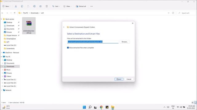This screenshot has width=197, height=110.
Task: Click 'Downloads' in address breadcrumb
Action: (x=34, y=13)
